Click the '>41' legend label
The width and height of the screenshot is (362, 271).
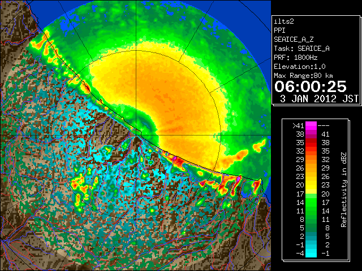tap(298, 126)
